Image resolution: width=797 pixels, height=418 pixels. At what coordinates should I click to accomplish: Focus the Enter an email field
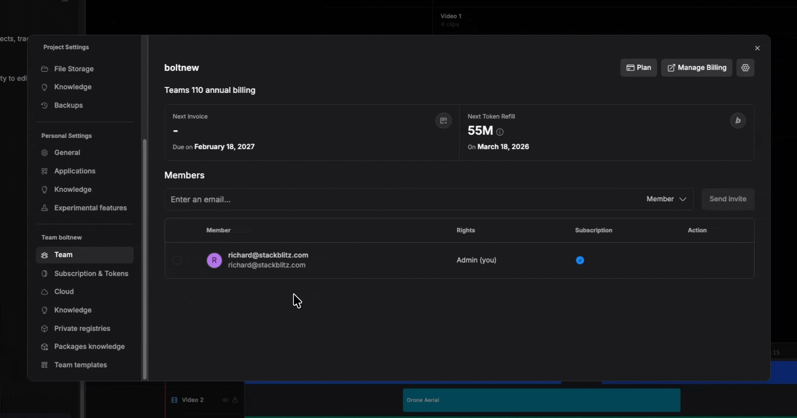(403, 199)
